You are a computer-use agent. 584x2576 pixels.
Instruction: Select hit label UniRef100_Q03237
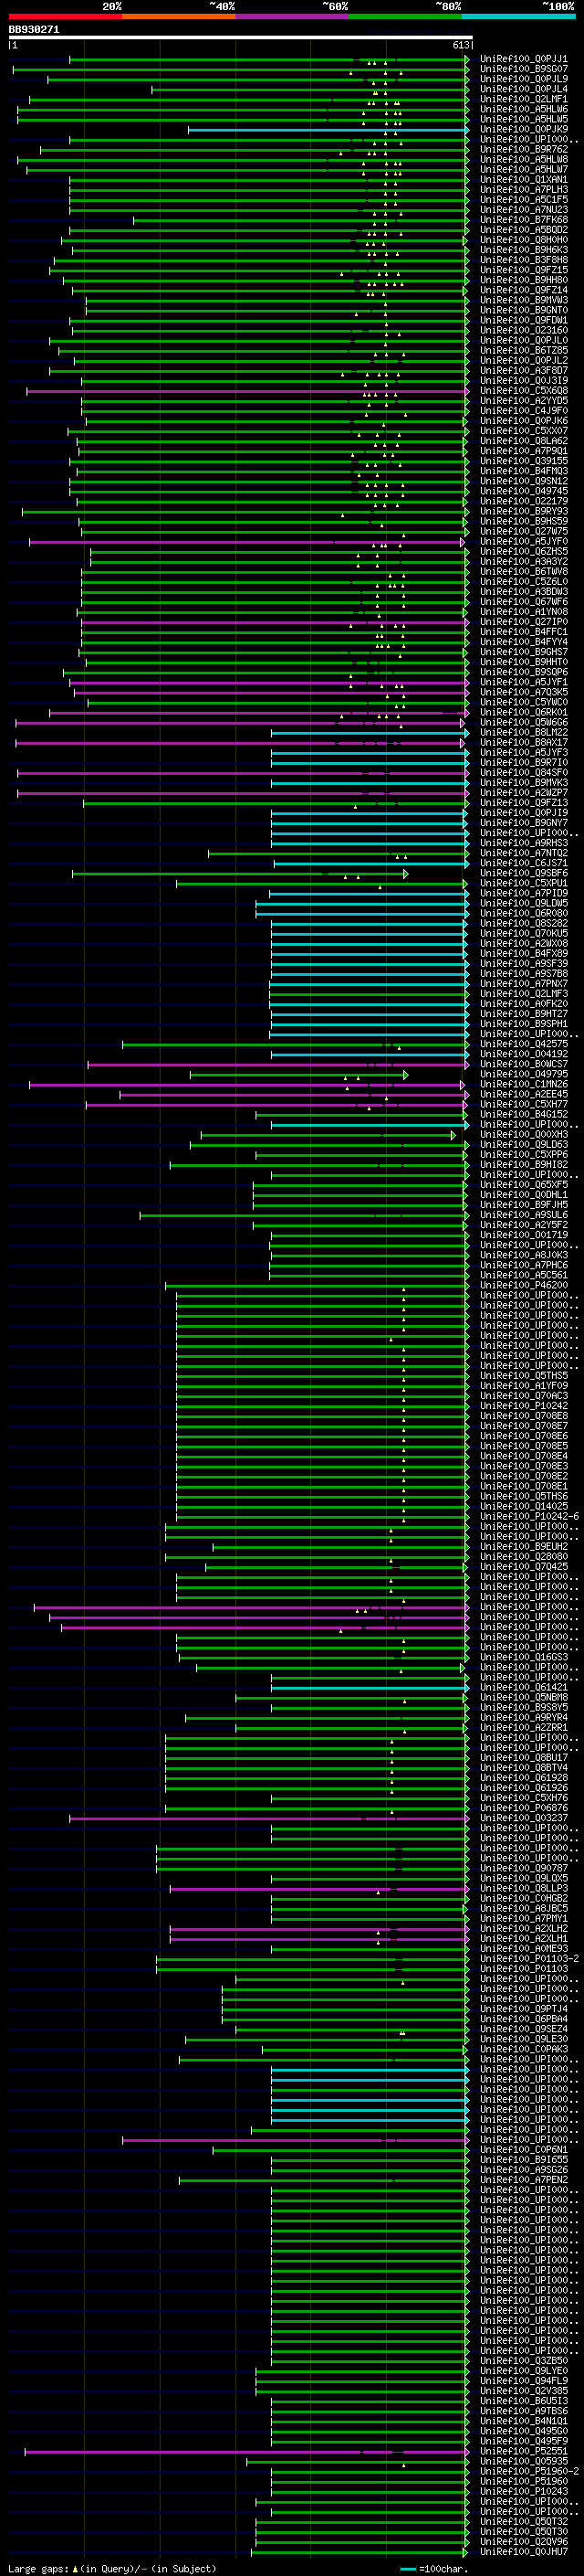523,1818
